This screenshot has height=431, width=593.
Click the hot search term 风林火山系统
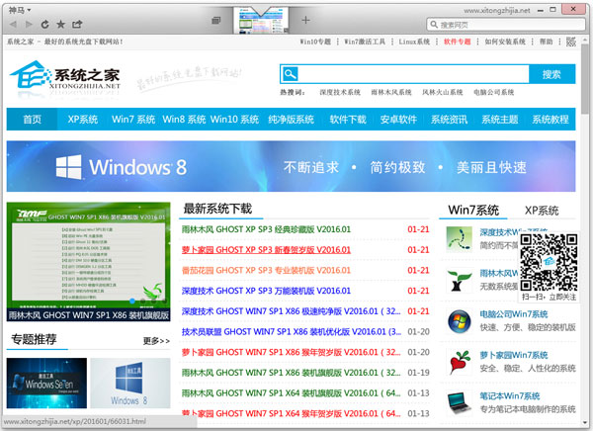pos(443,92)
